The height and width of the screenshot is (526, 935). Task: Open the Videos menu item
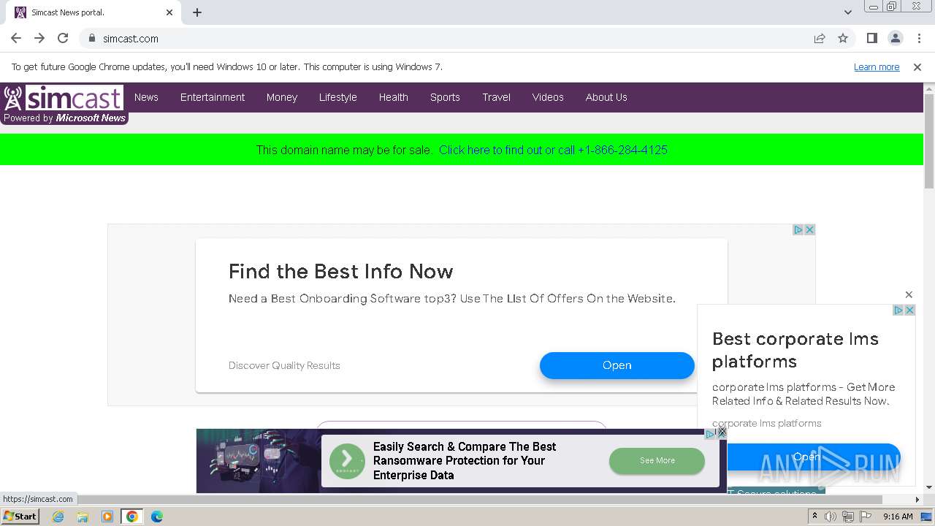548,97
